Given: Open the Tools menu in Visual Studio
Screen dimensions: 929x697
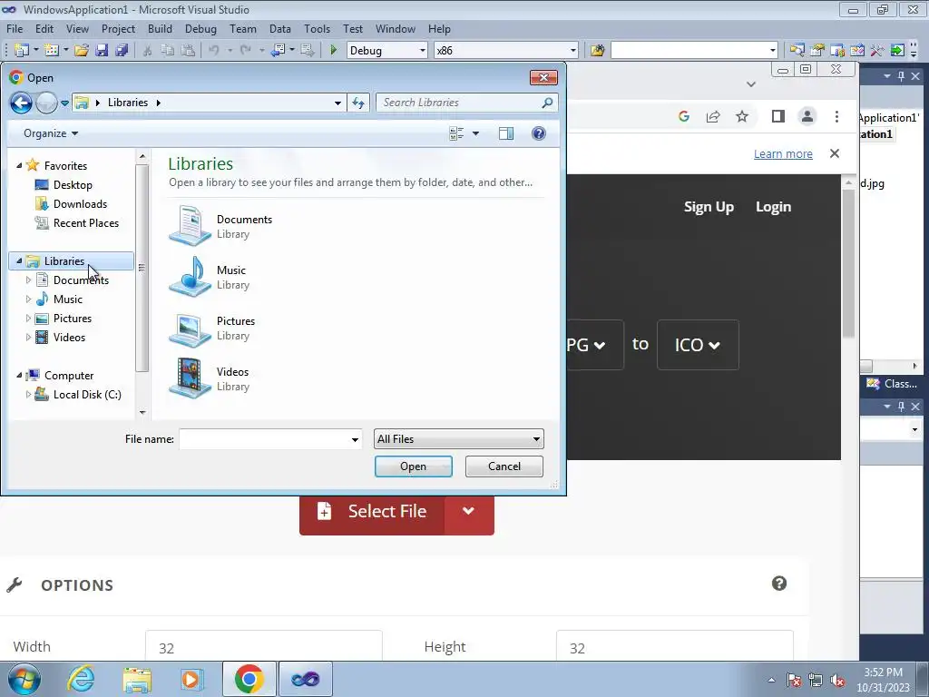Looking at the screenshot, I should tap(317, 29).
